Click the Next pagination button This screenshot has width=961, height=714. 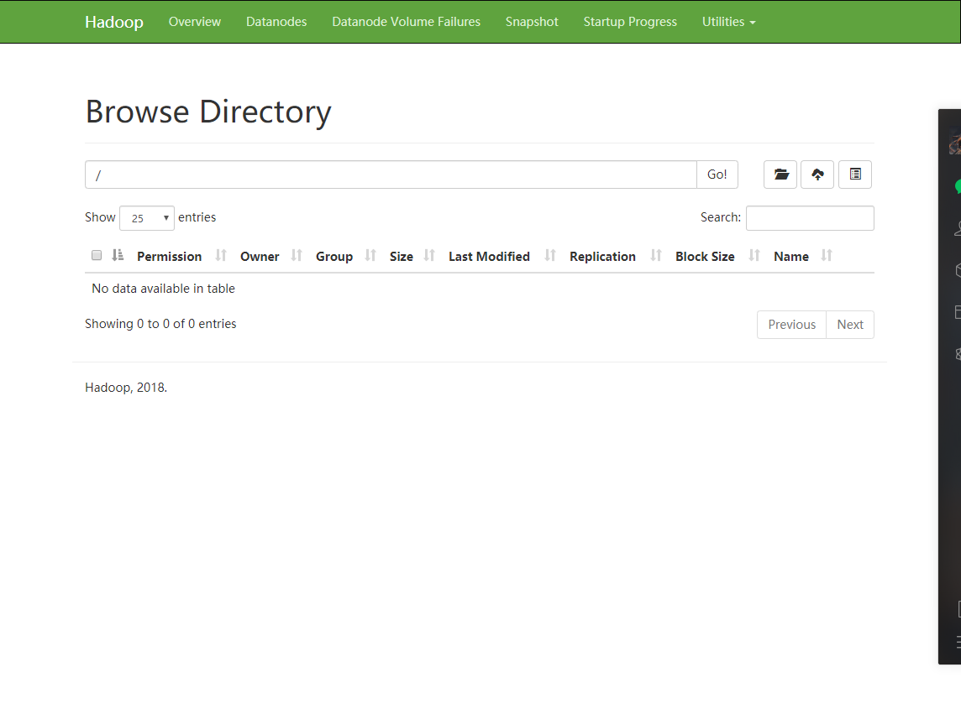point(850,324)
